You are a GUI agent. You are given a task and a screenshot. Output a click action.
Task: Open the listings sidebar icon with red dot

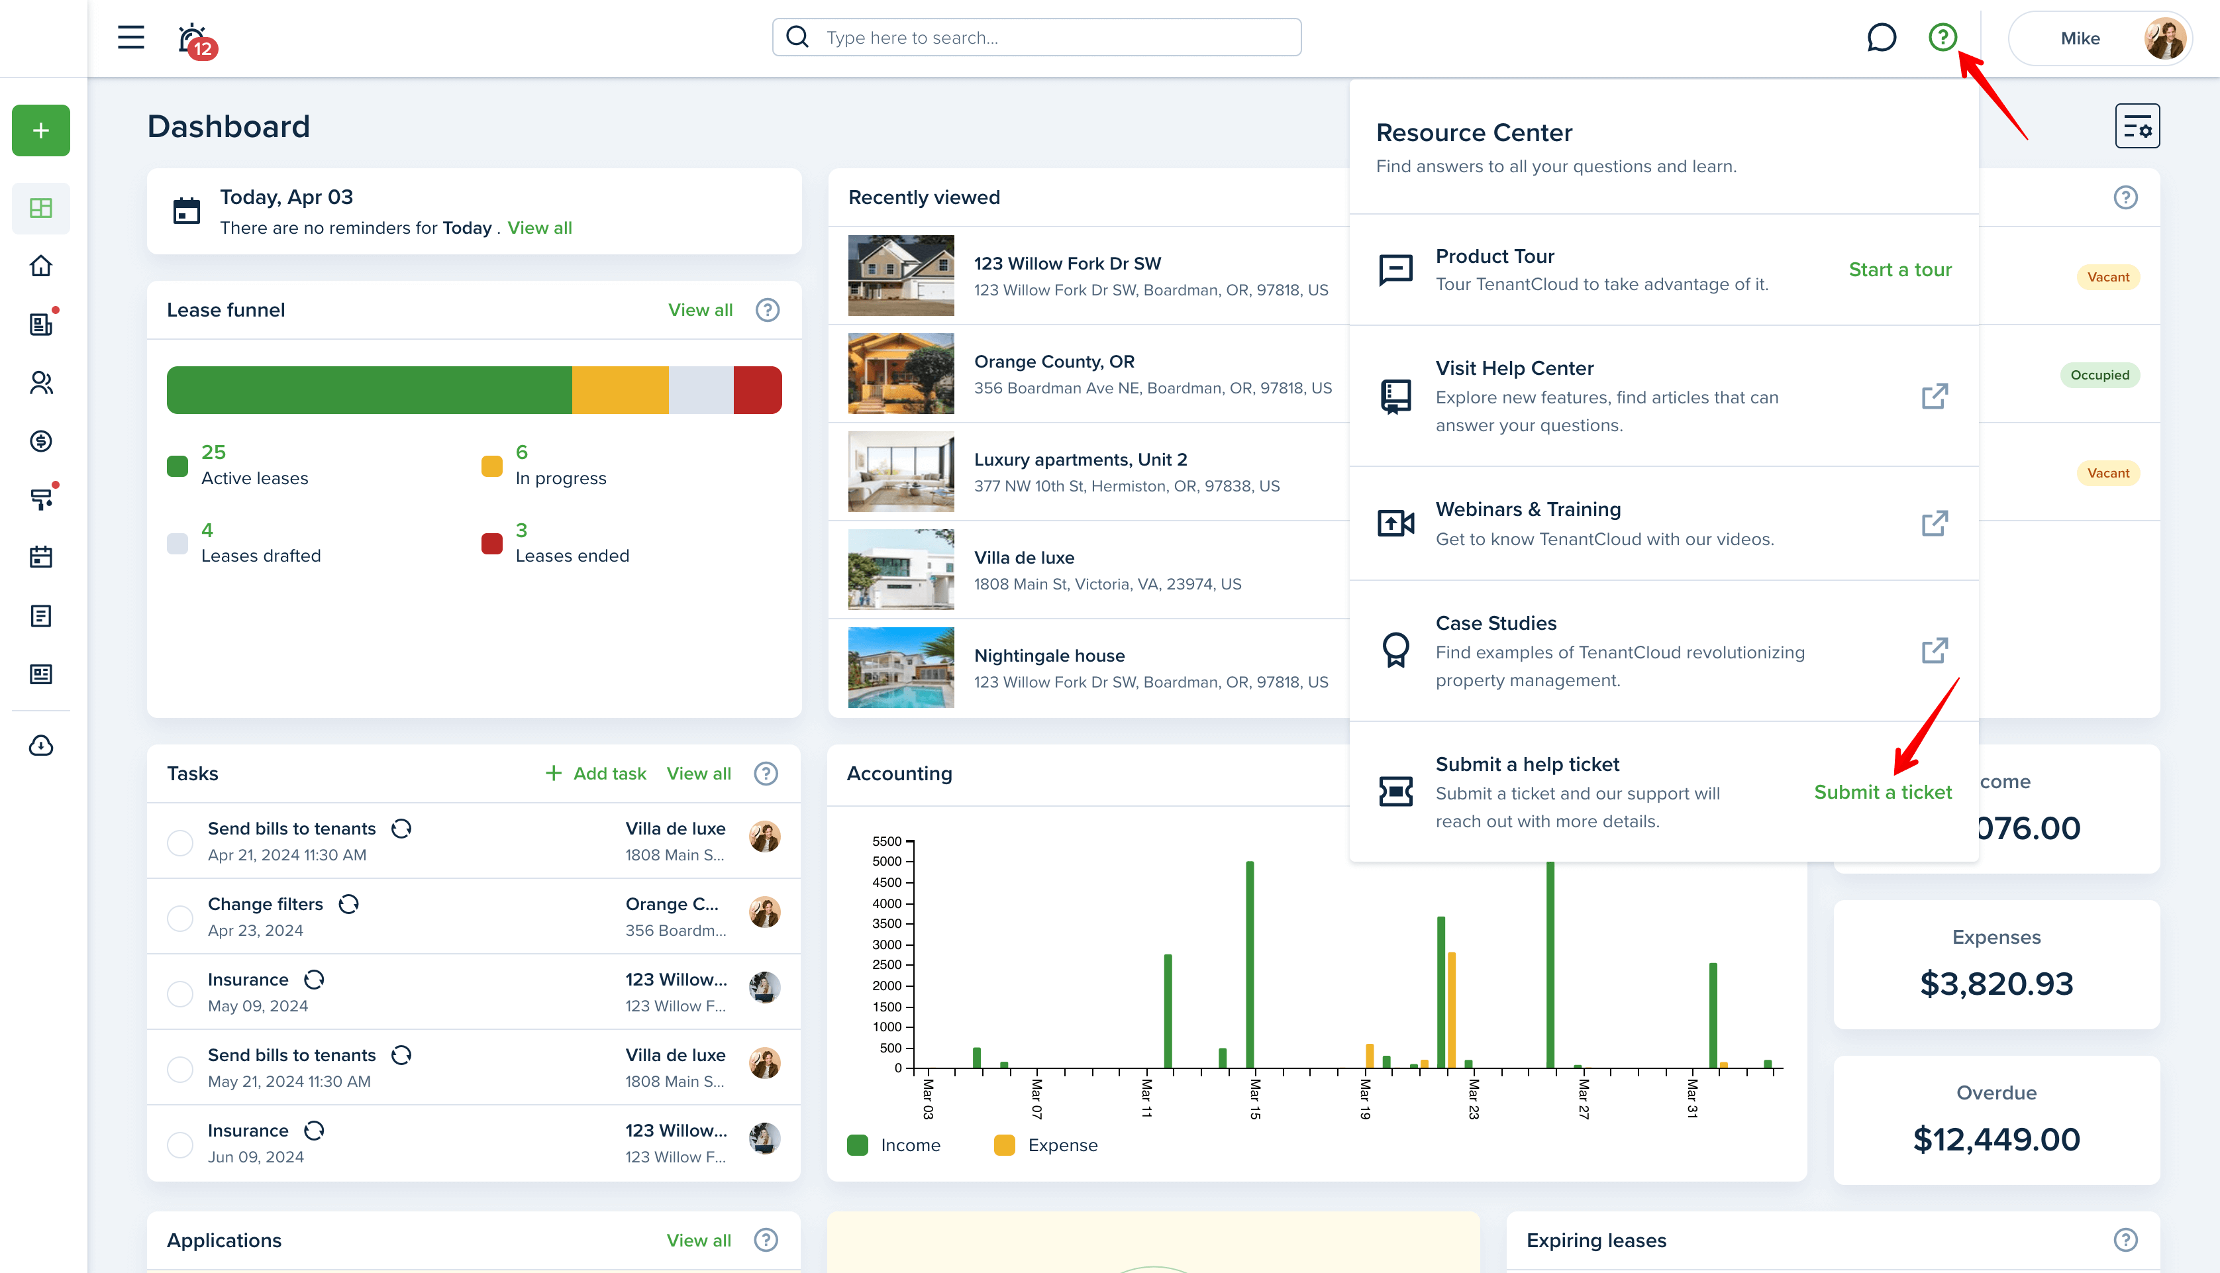pos(40,325)
